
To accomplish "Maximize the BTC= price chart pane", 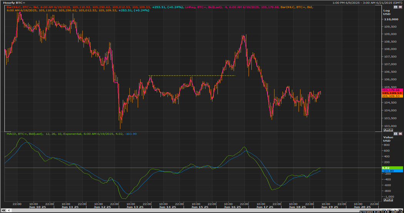I will coord(396,7).
